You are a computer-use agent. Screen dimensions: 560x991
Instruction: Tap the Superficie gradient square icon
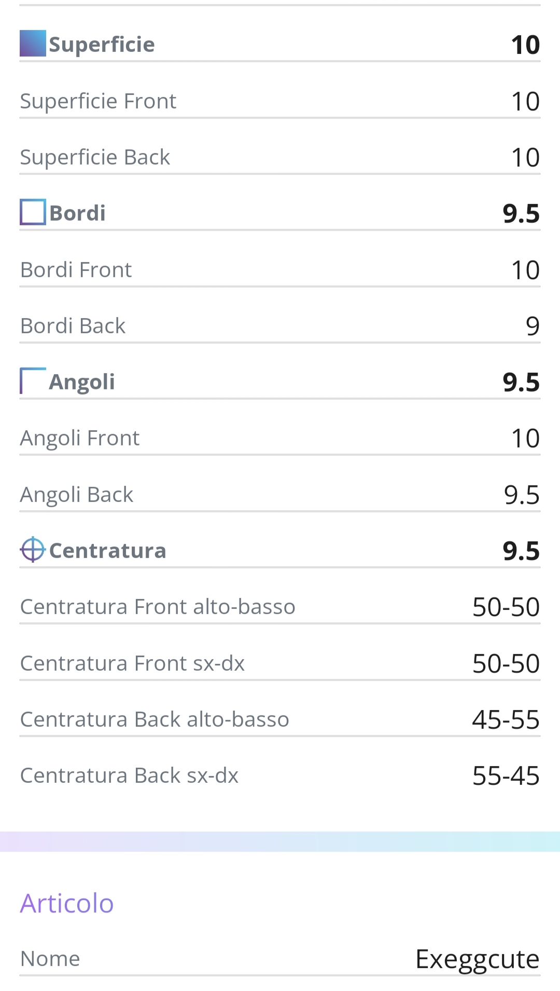tap(33, 44)
